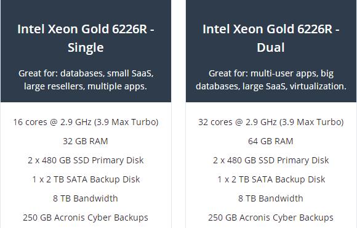This screenshot has height=228, width=357.
Task: Select the Single plan description text
Action: pos(86,80)
